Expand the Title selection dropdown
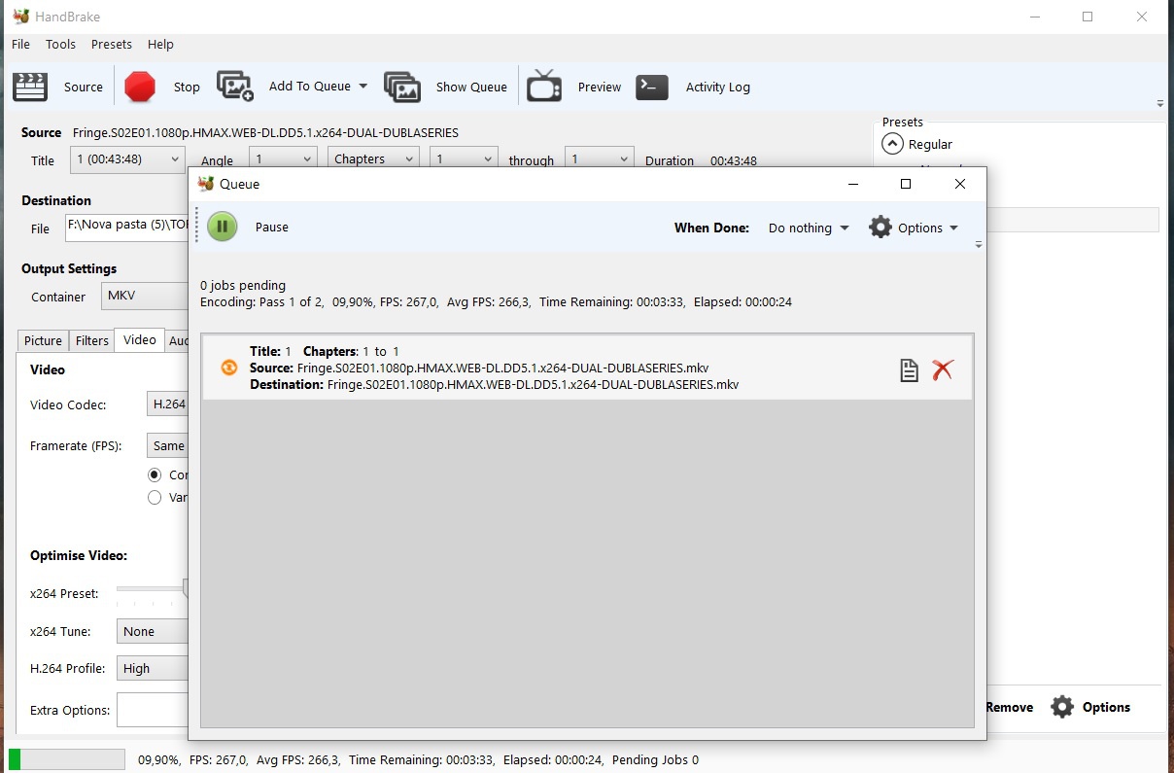The width and height of the screenshot is (1174, 773). (x=126, y=159)
